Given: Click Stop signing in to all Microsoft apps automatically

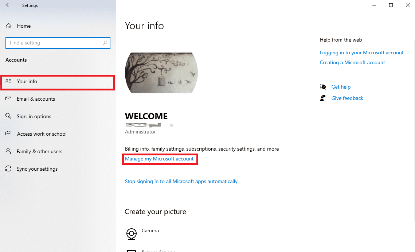Looking at the screenshot, I should pyautogui.click(x=181, y=181).
